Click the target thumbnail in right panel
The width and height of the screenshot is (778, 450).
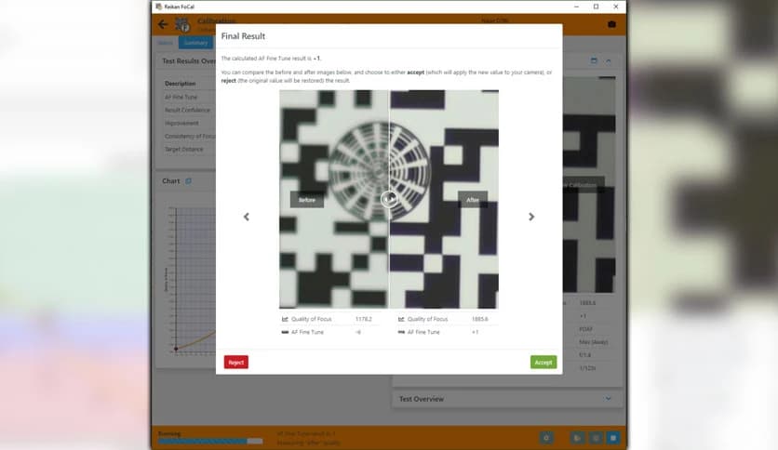[589, 184]
